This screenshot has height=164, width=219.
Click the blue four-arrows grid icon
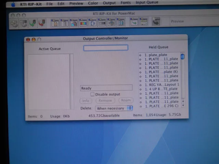[121, 22]
